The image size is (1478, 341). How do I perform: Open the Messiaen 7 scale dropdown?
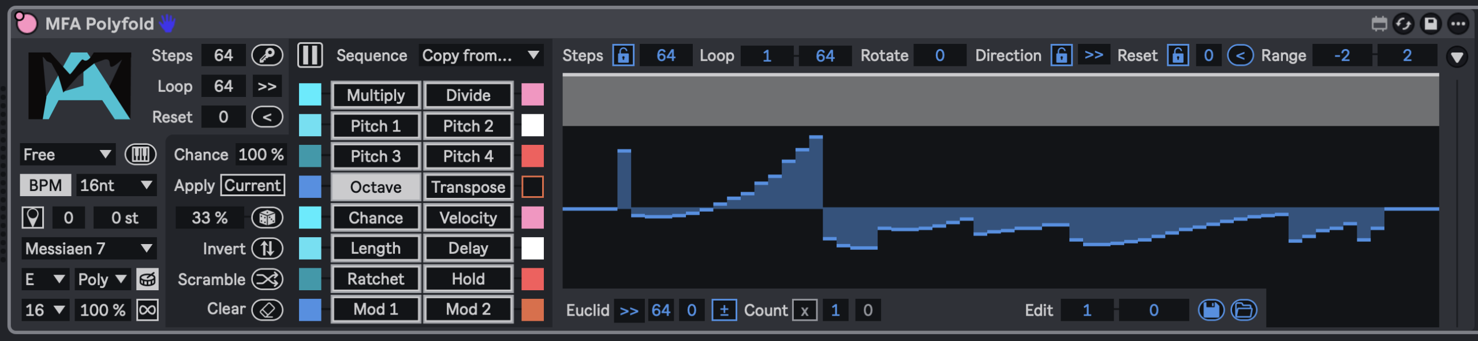(x=88, y=249)
